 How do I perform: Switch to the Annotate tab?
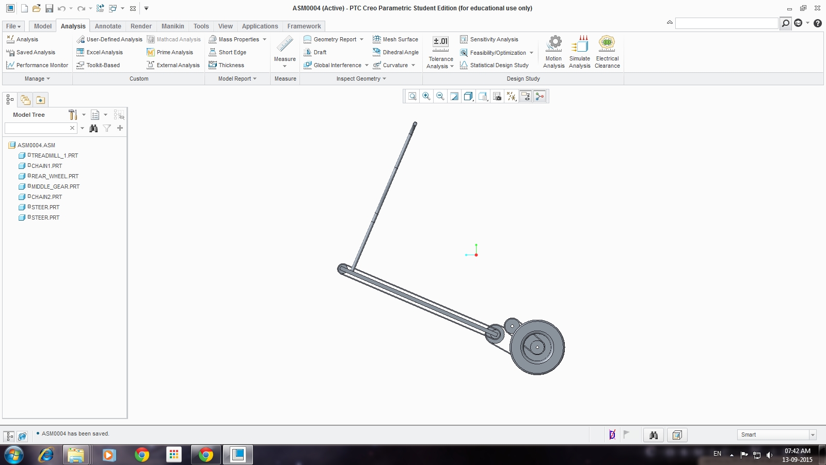[x=108, y=26]
